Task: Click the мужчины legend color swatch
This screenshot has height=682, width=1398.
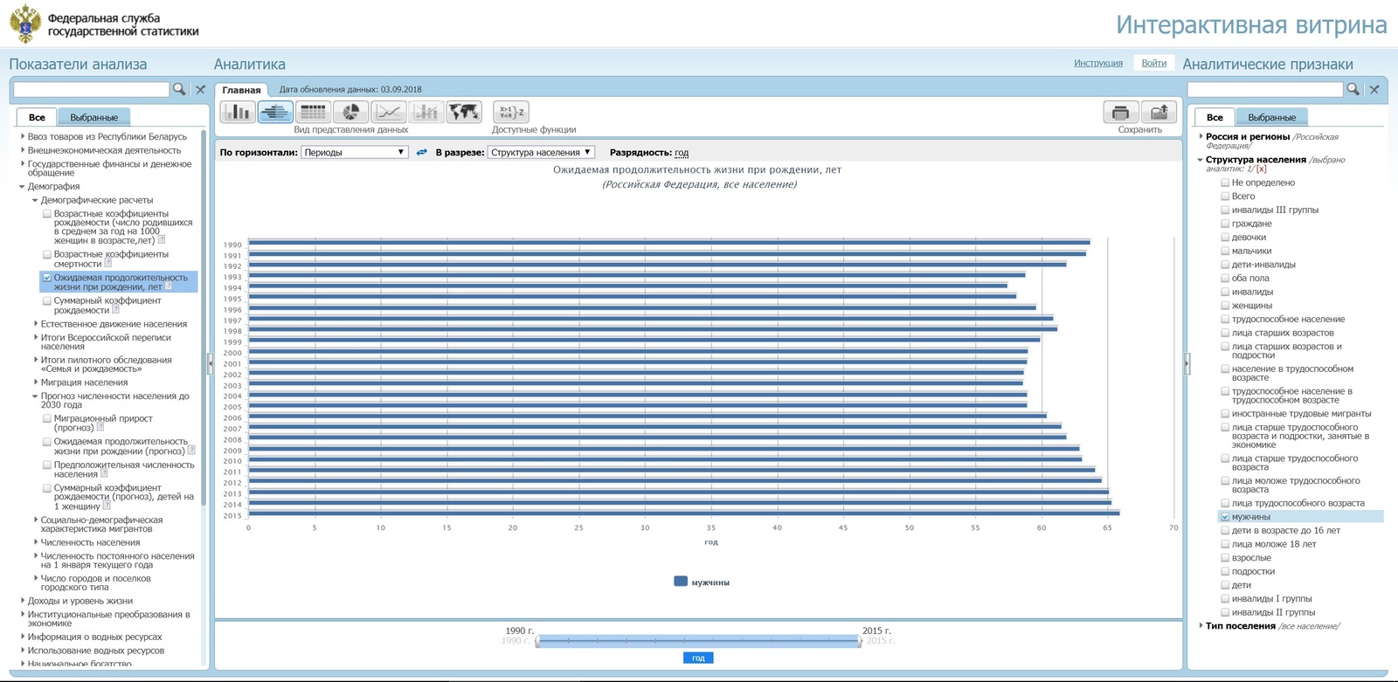Action: click(x=681, y=582)
